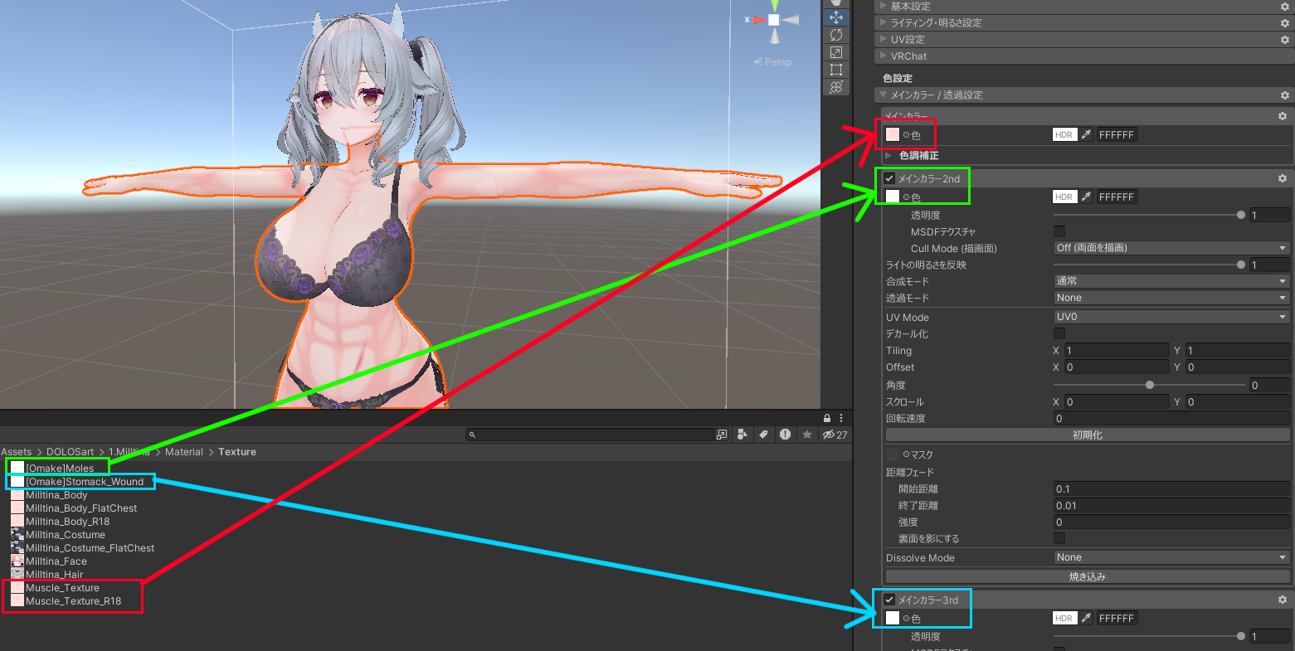Open search-by-type filter in Project panel
This screenshot has height=651, width=1295.
742,435
